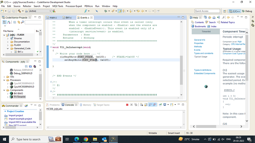Click the Show in external window Help icon
Screen dimensions: 255x143
(x=205, y=17)
